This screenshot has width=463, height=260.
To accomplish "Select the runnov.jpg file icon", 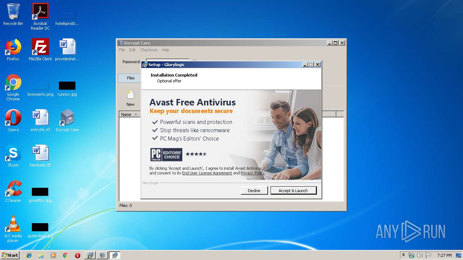I will tap(67, 89).
